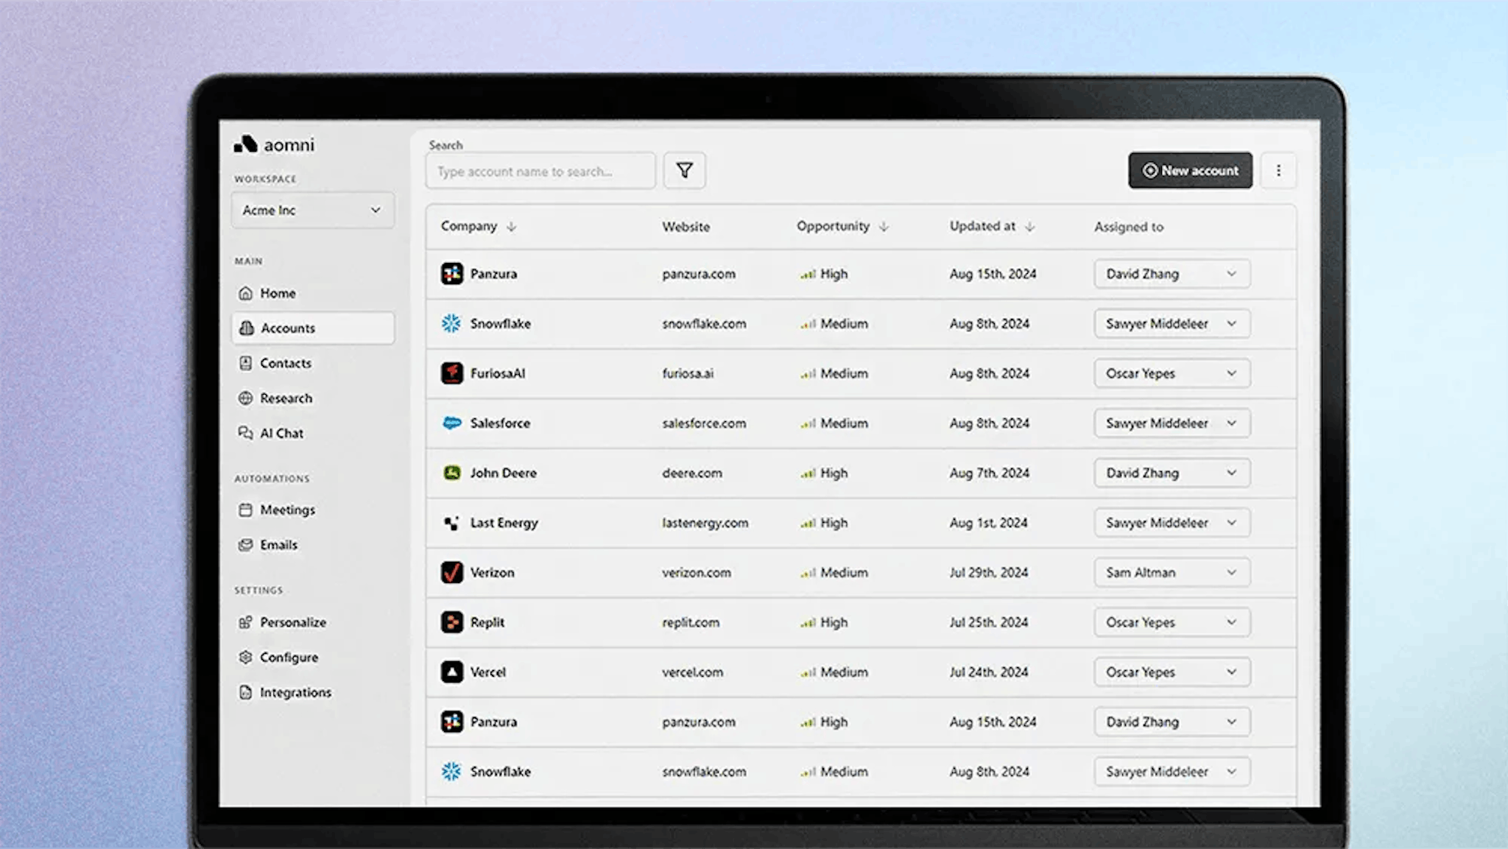Viewport: 1508px width, 849px height.
Task: Click the Snowflake logo beside Aug 8th row with Sawyer, topmost
Action: [451, 323]
